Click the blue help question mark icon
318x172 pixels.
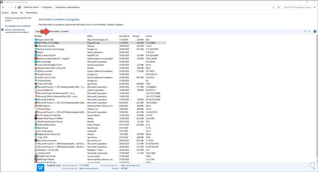(315, 31)
